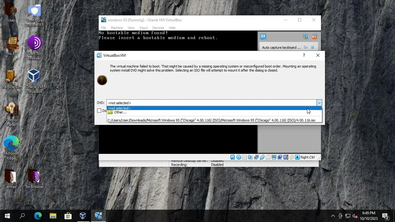Choose Other… in the DVD list
Image resolution: width=395 pixels, height=222 pixels.
pos(214,112)
